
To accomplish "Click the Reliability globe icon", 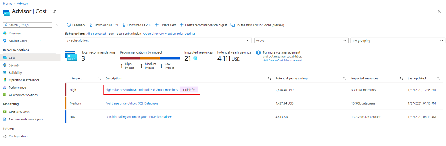I will pyautogui.click(x=5, y=72).
